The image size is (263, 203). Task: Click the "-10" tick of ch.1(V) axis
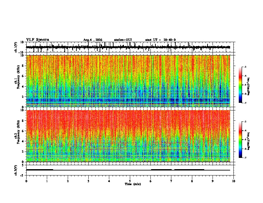pos(22,52)
